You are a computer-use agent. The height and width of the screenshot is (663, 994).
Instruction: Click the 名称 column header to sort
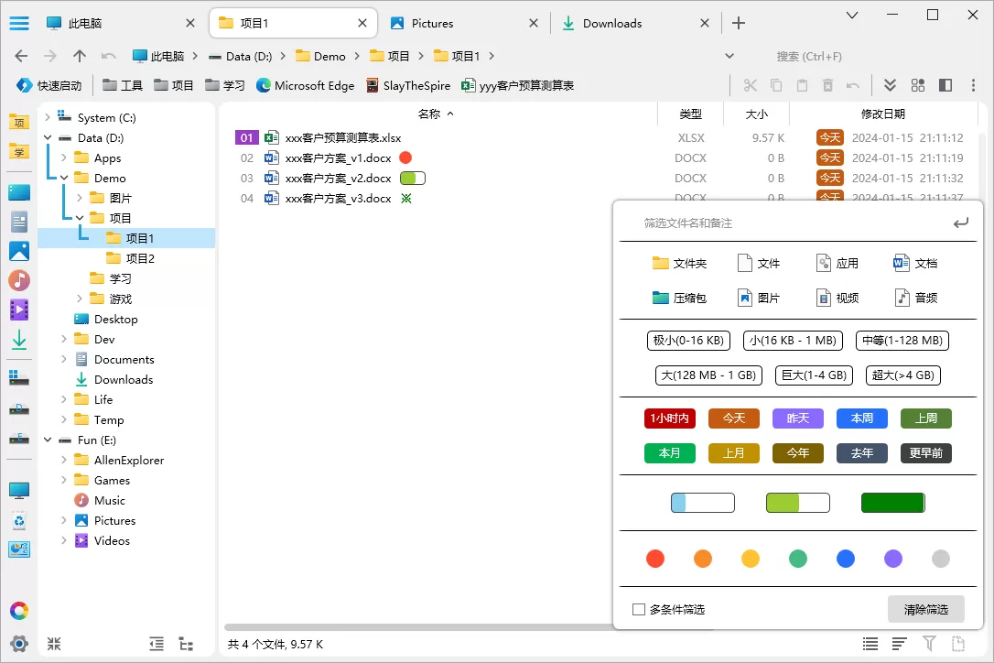pos(429,114)
